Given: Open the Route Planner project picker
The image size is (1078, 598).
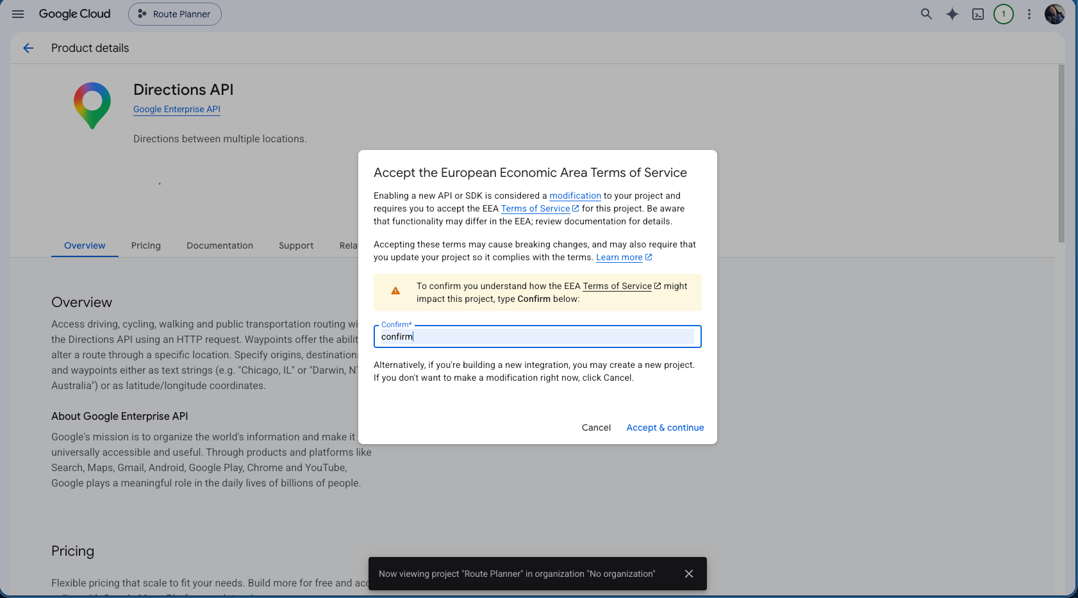Looking at the screenshot, I should (x=175, y=14).
